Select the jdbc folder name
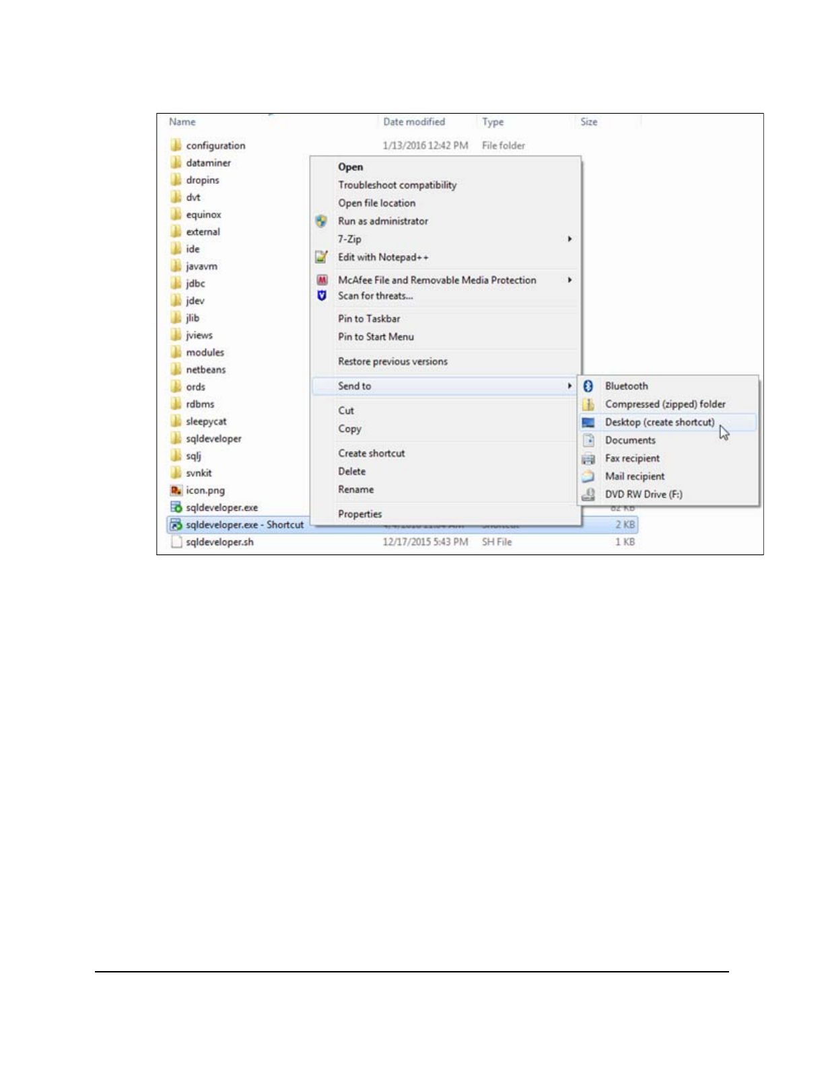824x1066 pixels. (195, 283)
